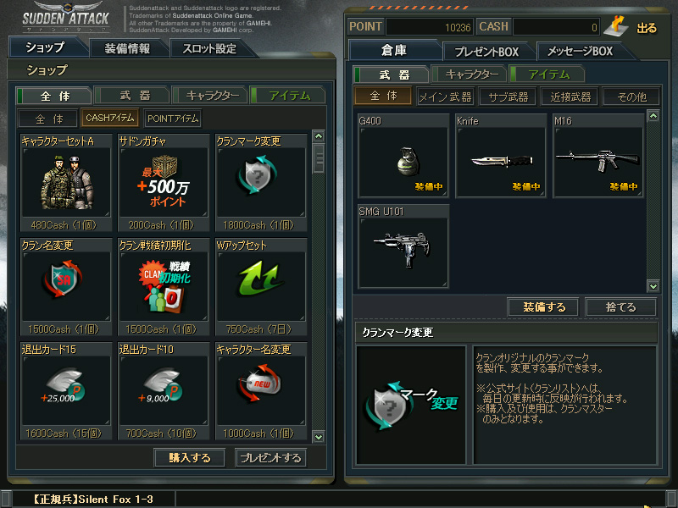Select the サドンガチャ 500万 point box icon
Screen dimensions: 678x508
point(164,182)
